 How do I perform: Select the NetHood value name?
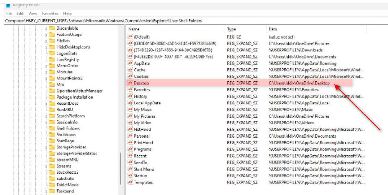[x=142, y=130]
